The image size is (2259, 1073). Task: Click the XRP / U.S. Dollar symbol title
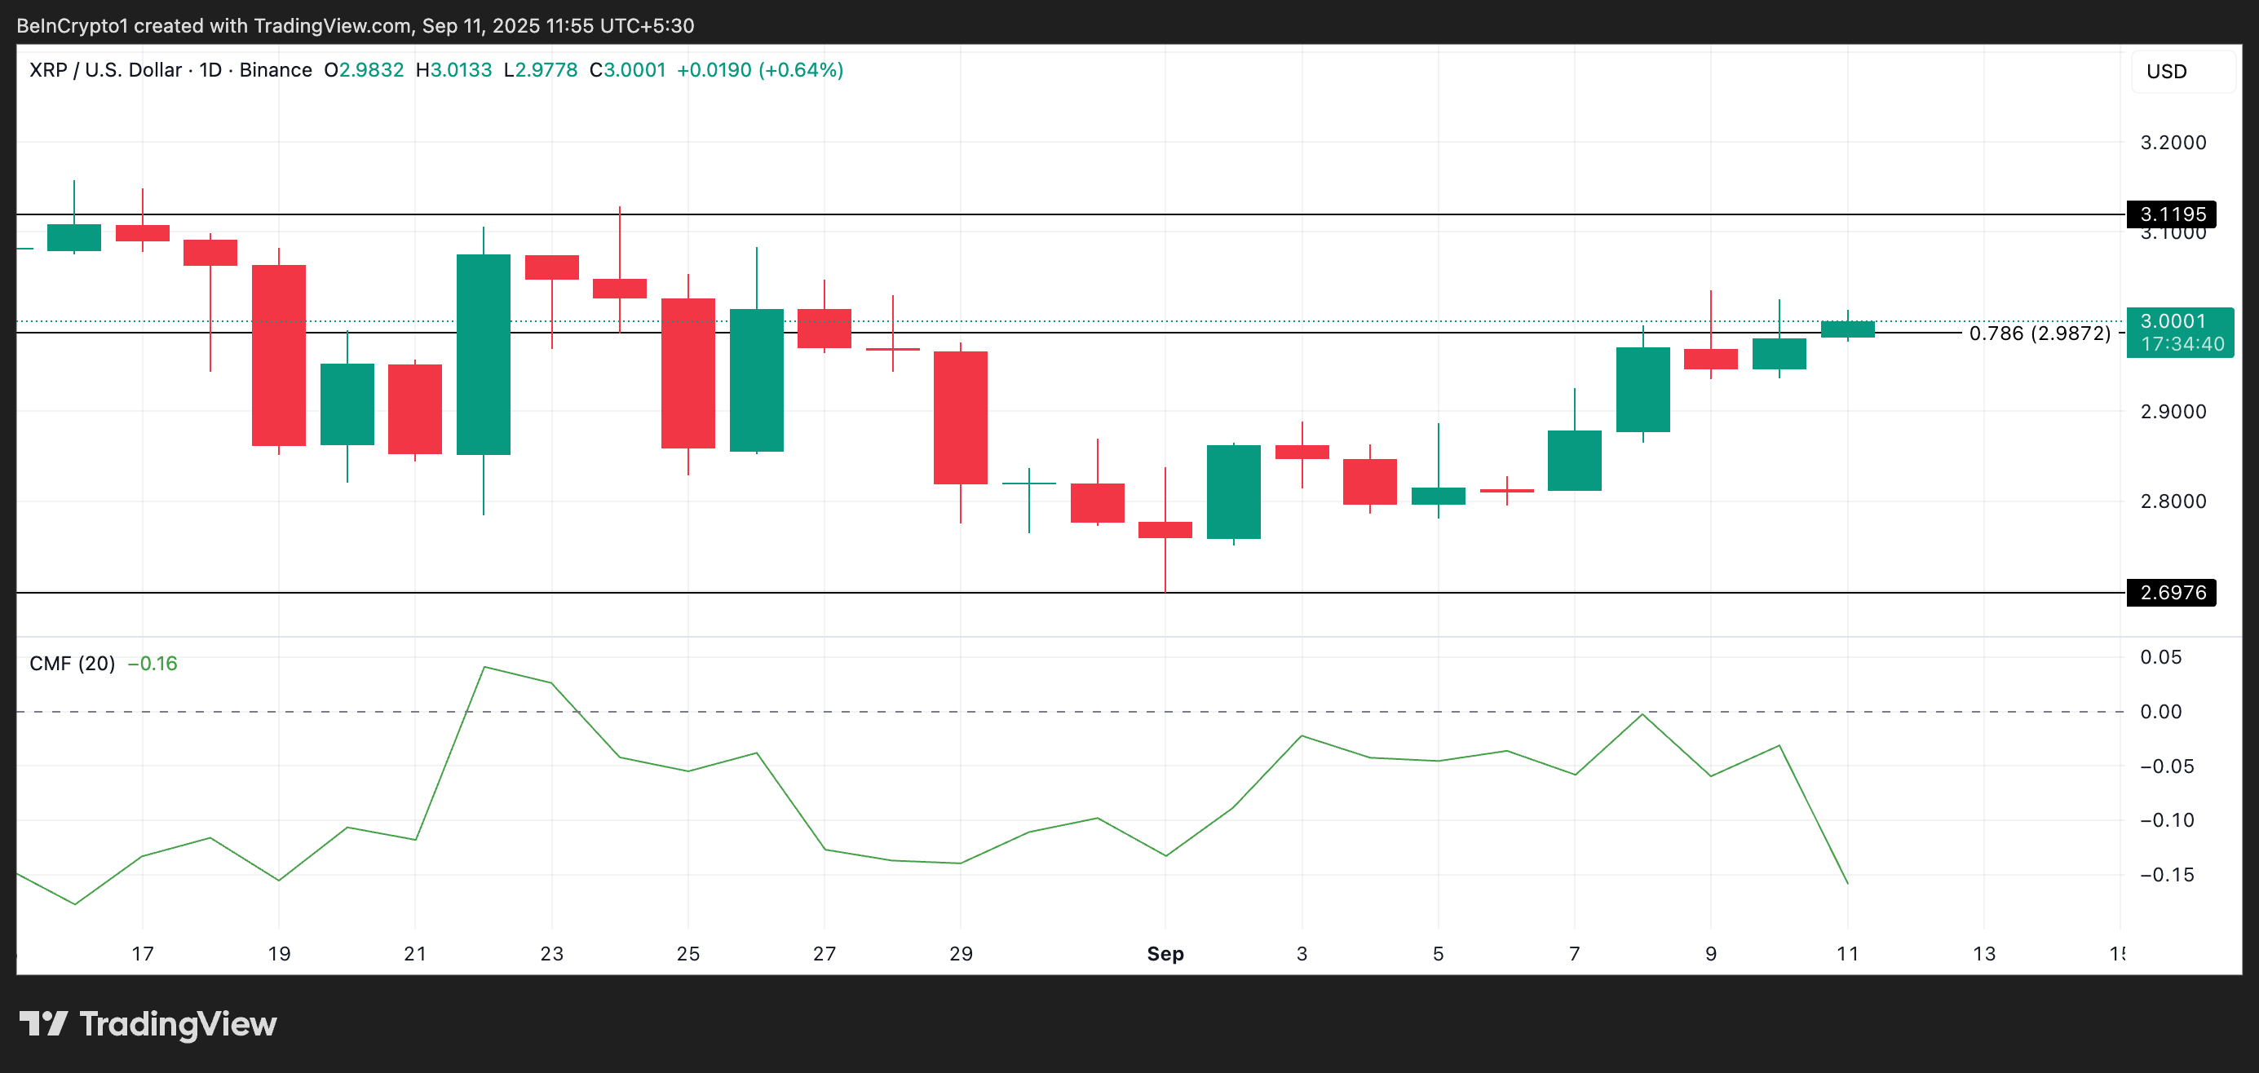tap(105, 70)
